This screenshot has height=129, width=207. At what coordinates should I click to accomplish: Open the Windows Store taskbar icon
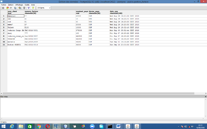[x=30, y=126]
